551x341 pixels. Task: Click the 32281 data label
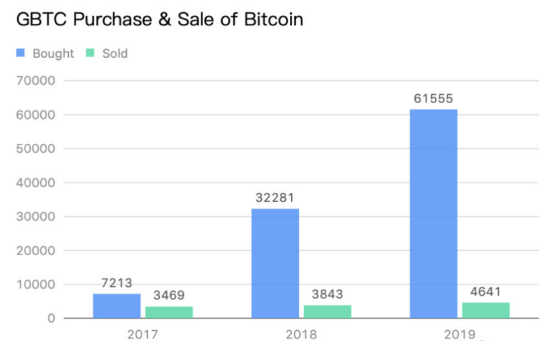pyautogui.click(x=275, y=198)
